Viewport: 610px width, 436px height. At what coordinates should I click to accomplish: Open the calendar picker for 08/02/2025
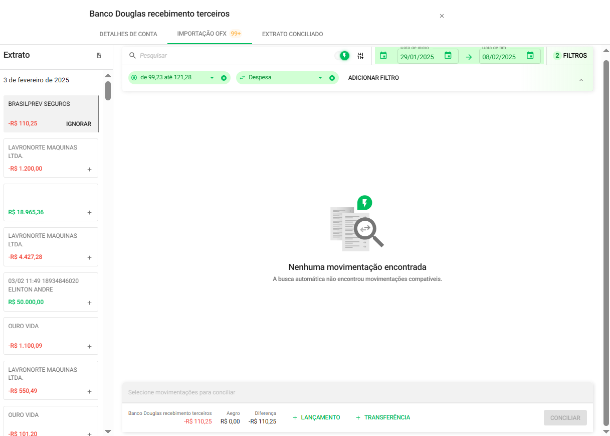[x=530, y=56]
